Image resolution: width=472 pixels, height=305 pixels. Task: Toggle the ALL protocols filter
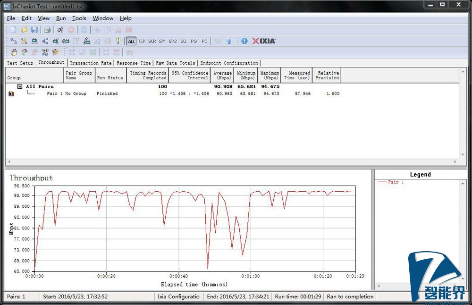[131, 42]
